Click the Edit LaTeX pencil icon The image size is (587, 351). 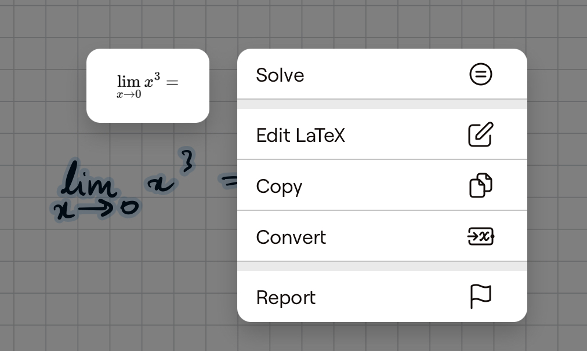pos(480,134)
